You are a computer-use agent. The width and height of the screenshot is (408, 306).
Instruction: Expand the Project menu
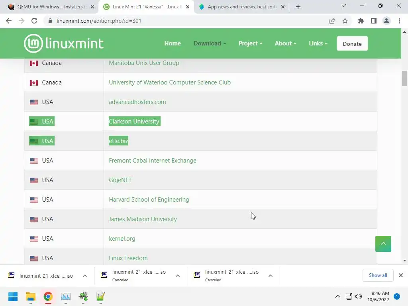[x=250, y=43]
